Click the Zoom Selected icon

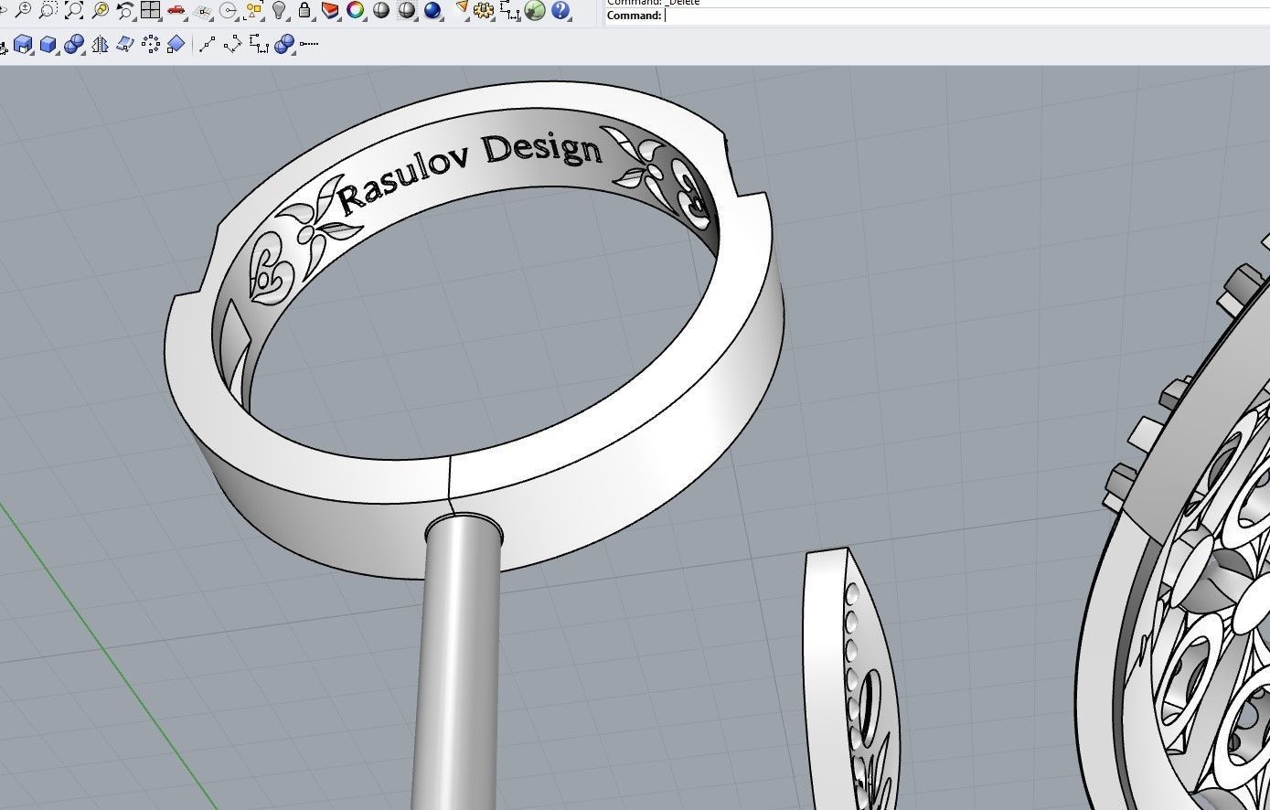click(x=100, y=10)
